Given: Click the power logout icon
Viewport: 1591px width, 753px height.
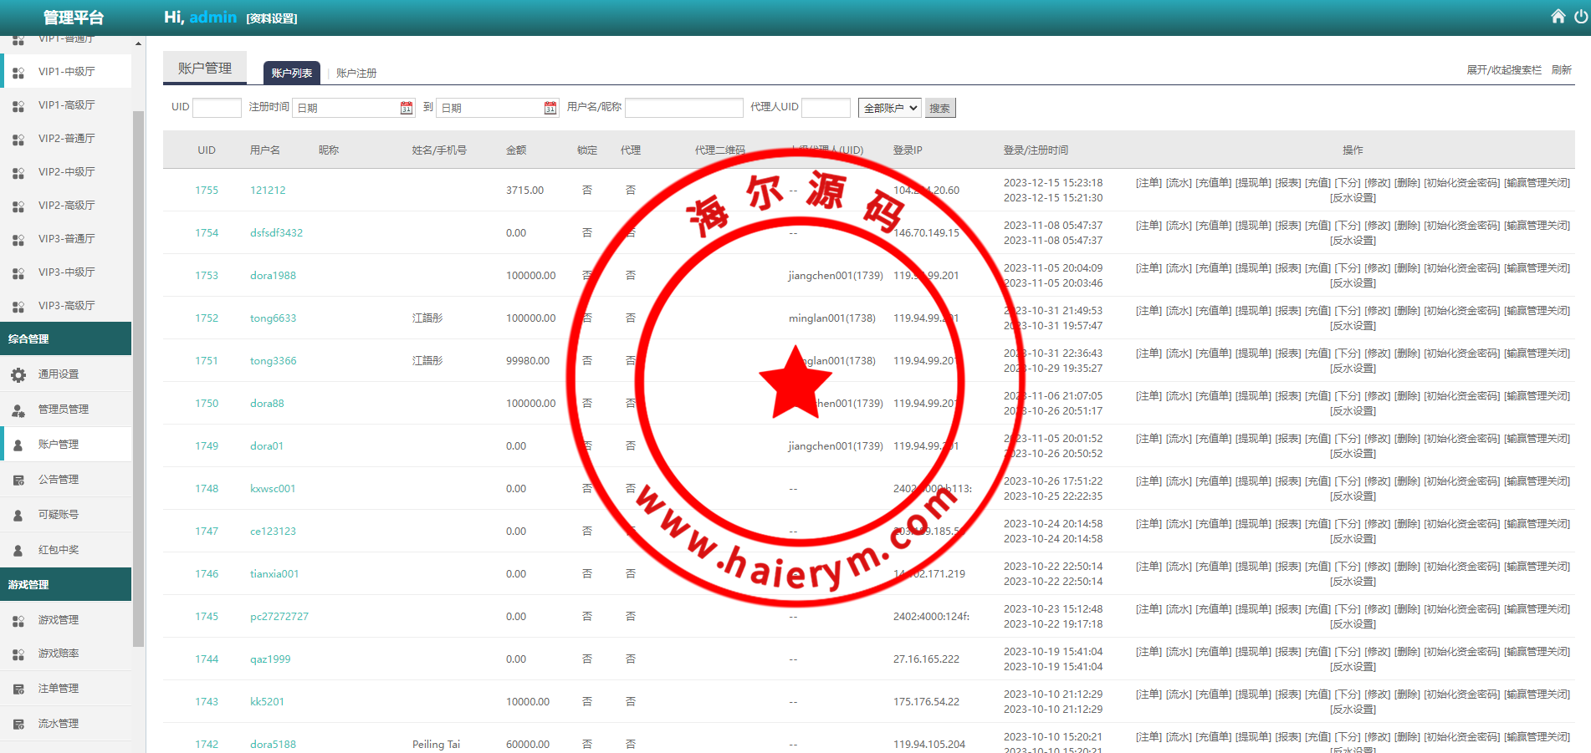Looking at the screenshot, I should 1580,17.
